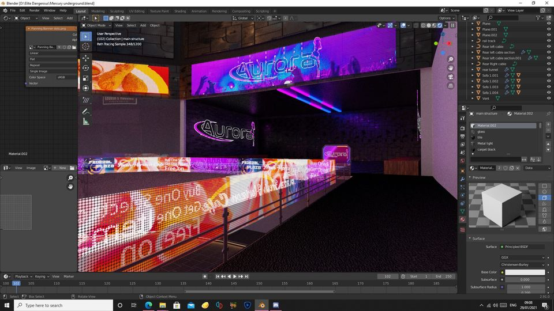Select the carpet black material slot

[503, 150]
